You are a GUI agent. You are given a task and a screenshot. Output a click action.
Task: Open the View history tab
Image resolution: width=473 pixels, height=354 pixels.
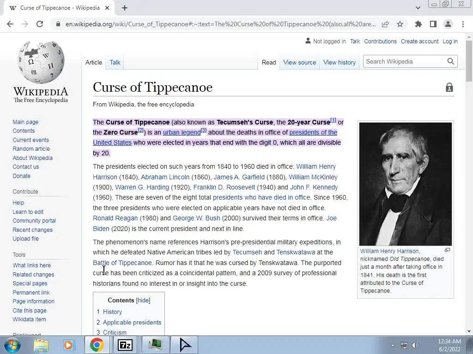pyautogui.click(x=340, y=62)
